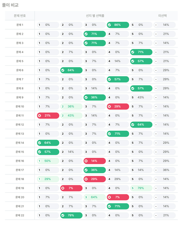Click the green checkmark icon in 문제 14 row
Viewport: 184px width, 229px height.
click(x=39, y=143)
